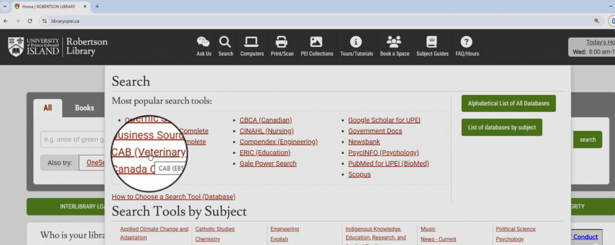Screen dimensions: 615x245
Task: Switch to the All search tab
Action: (x=47, y=108)
